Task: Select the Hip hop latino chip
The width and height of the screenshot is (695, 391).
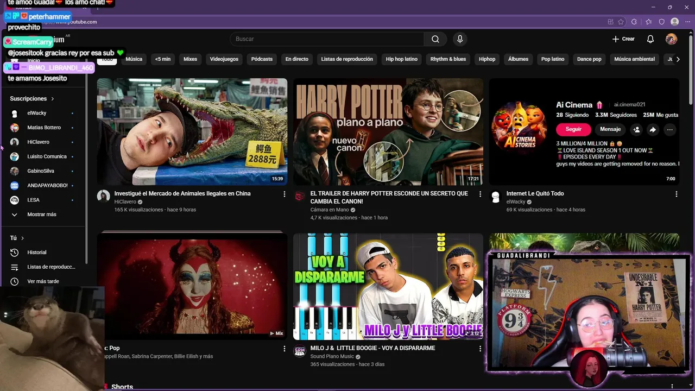Action: [402, 59]
